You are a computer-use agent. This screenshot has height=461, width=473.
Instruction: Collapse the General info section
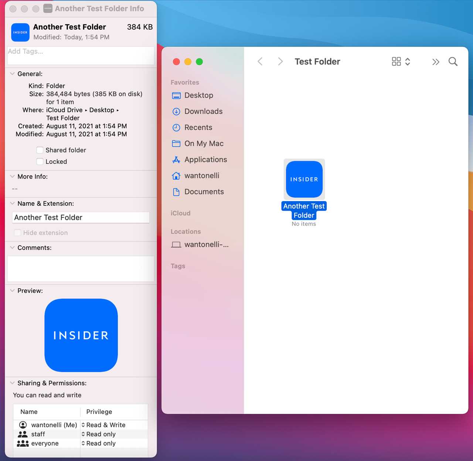(x=12, y=74)
